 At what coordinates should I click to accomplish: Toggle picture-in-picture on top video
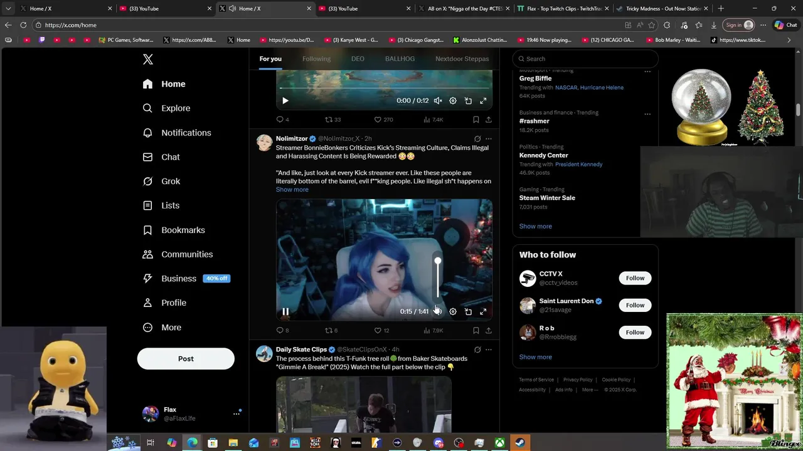[x=468, y=101]
